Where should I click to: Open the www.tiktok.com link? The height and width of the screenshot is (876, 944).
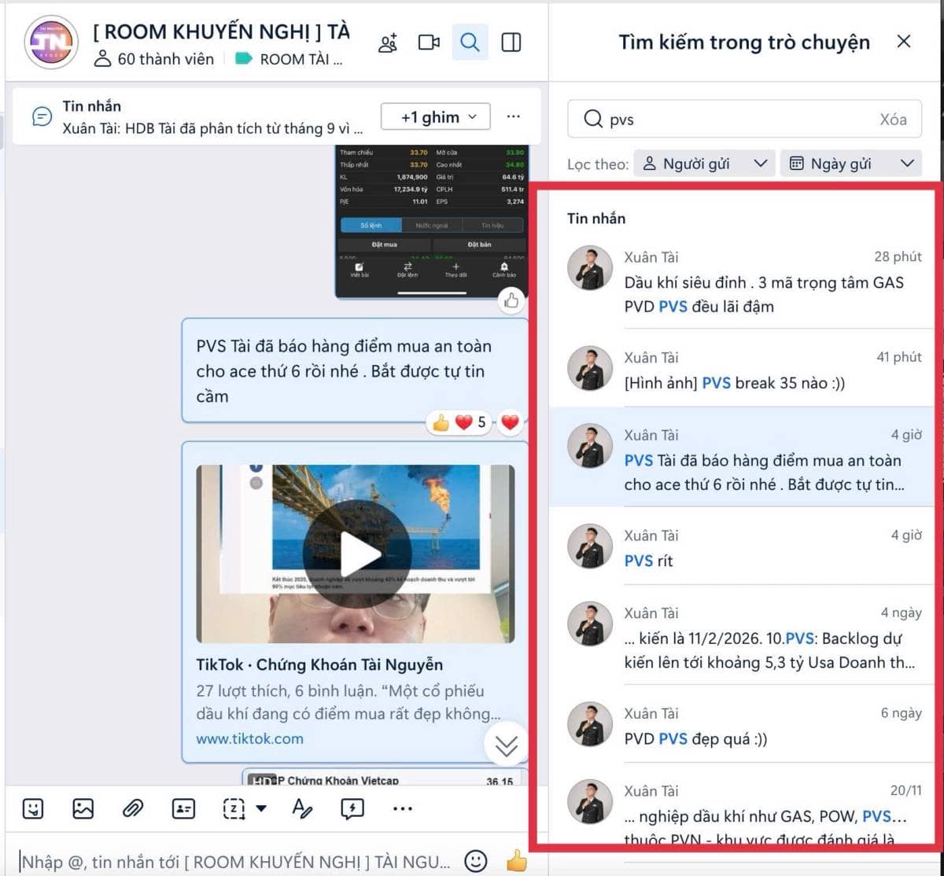(249, 738)
